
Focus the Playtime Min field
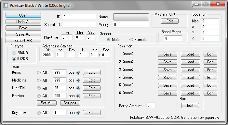tap(79, 37)
